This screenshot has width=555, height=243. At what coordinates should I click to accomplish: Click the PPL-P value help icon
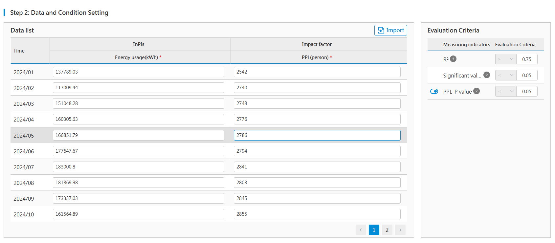tap(477, 91)
